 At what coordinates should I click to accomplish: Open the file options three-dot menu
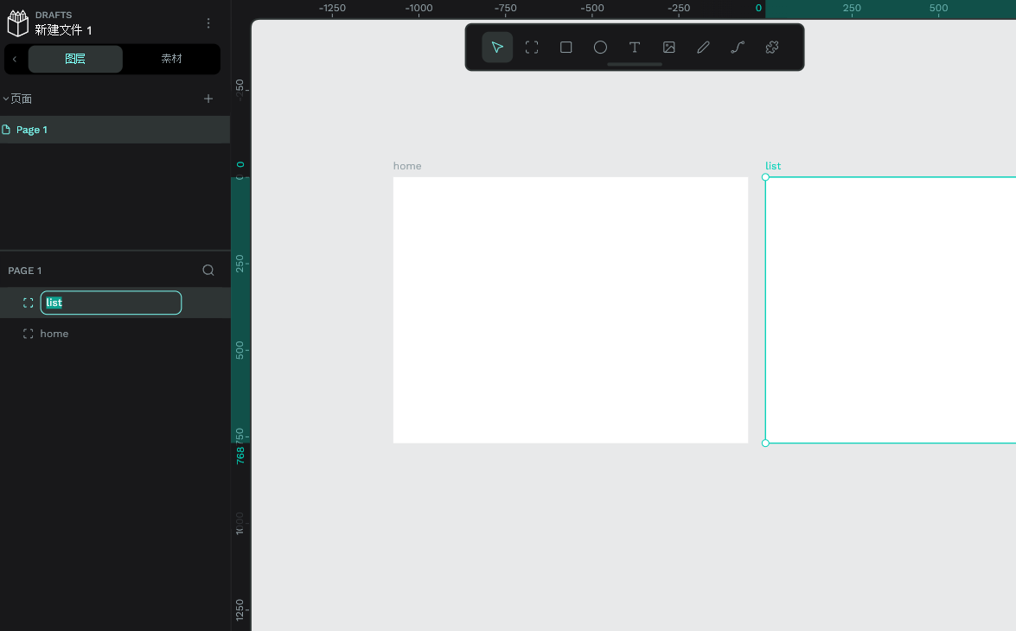(x=208, y=23)
